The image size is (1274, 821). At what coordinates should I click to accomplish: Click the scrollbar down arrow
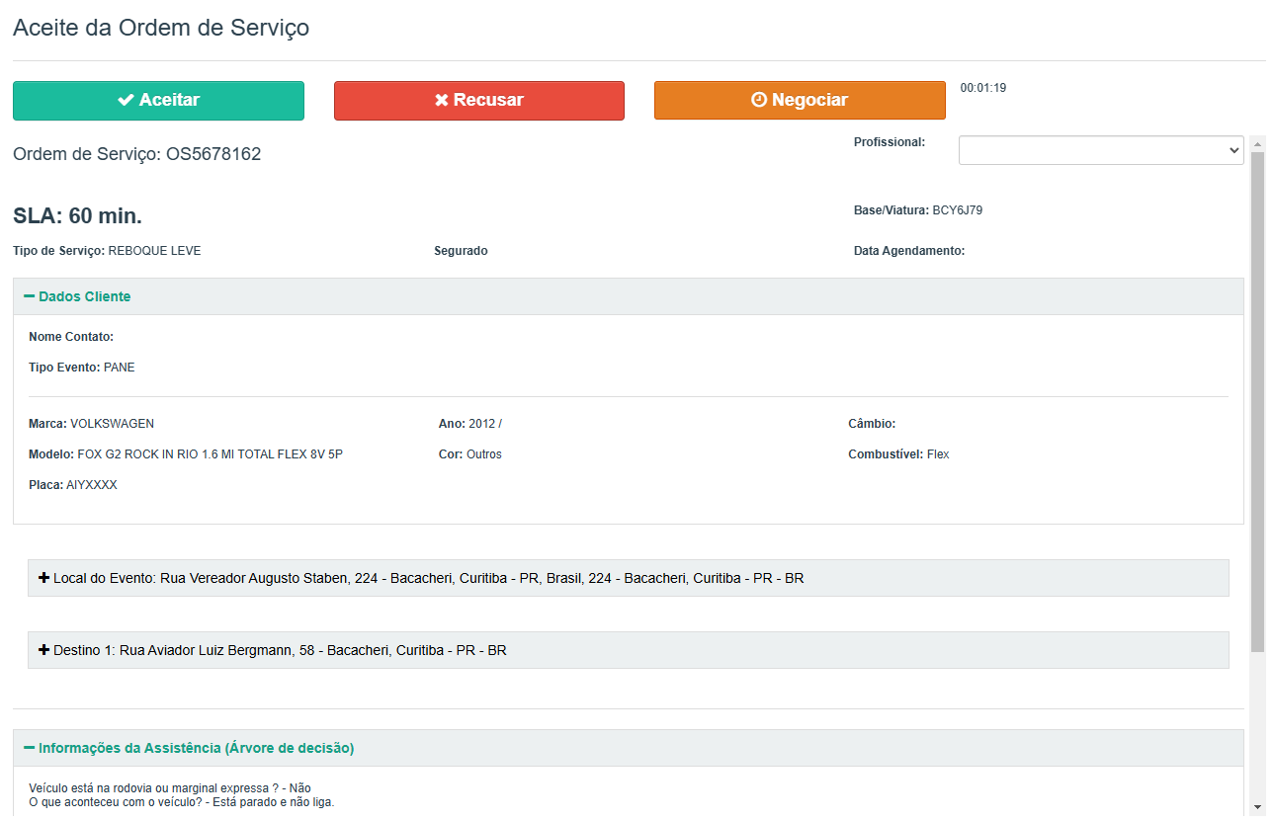pyautogui.click(x=1257, y=807)
